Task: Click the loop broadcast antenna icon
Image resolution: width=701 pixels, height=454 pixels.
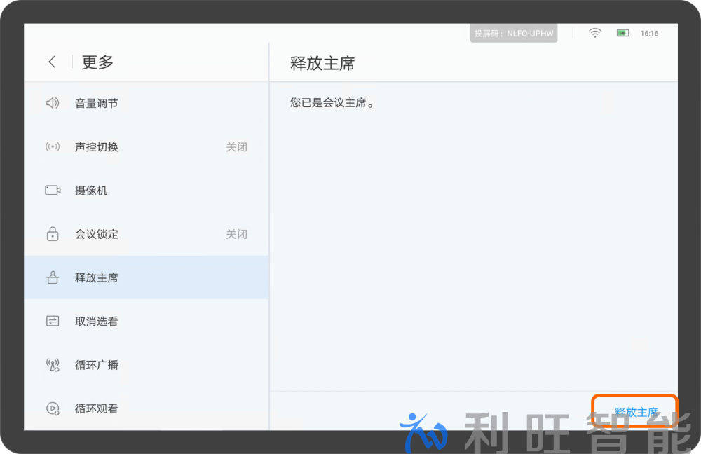Action: (53, 364)
